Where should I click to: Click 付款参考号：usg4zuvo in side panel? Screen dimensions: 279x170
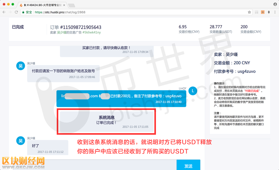(x=235, y=72)
